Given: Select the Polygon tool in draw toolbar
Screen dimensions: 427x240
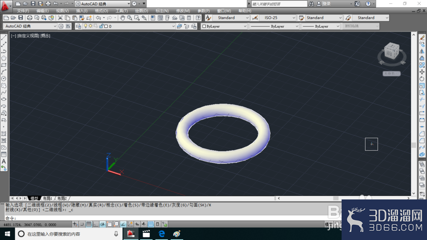Looking at the screenshot, I should [x=4, y=58].
